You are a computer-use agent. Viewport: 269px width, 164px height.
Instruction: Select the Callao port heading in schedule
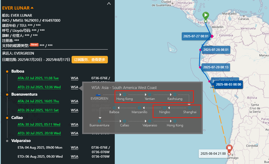coord(17,118)
